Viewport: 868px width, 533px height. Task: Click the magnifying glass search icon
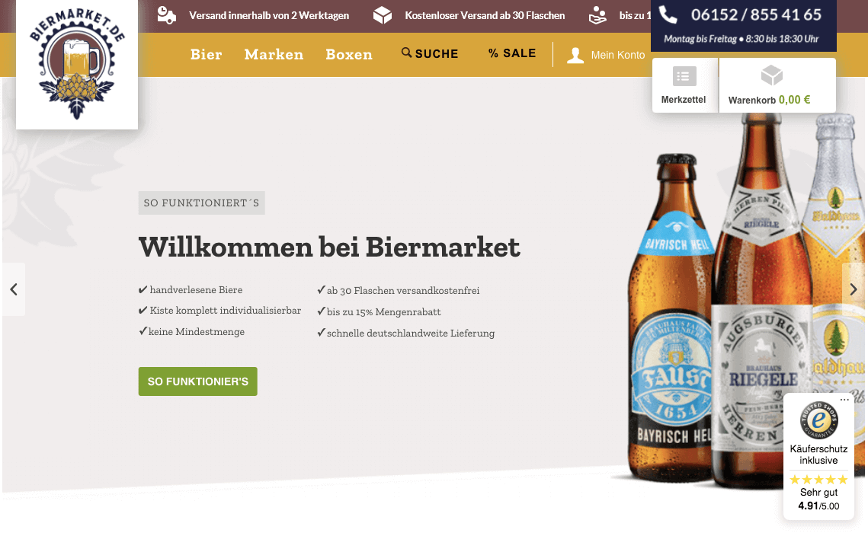click(406, 53)
